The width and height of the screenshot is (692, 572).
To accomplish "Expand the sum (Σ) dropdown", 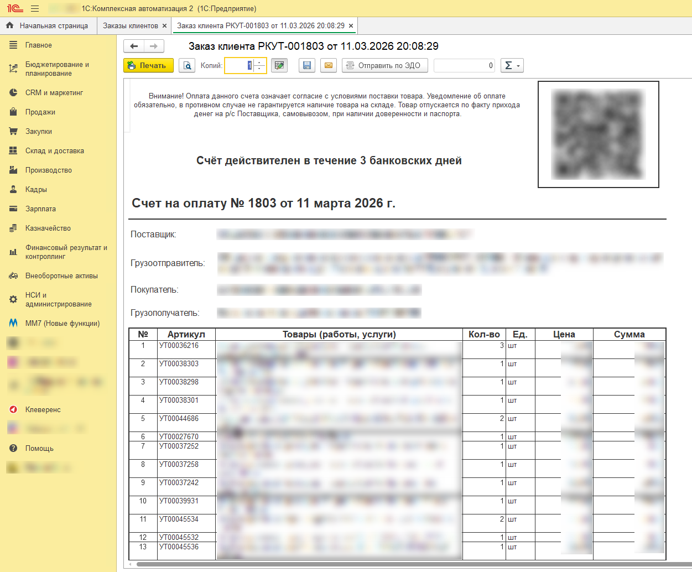I will [512, 65].
